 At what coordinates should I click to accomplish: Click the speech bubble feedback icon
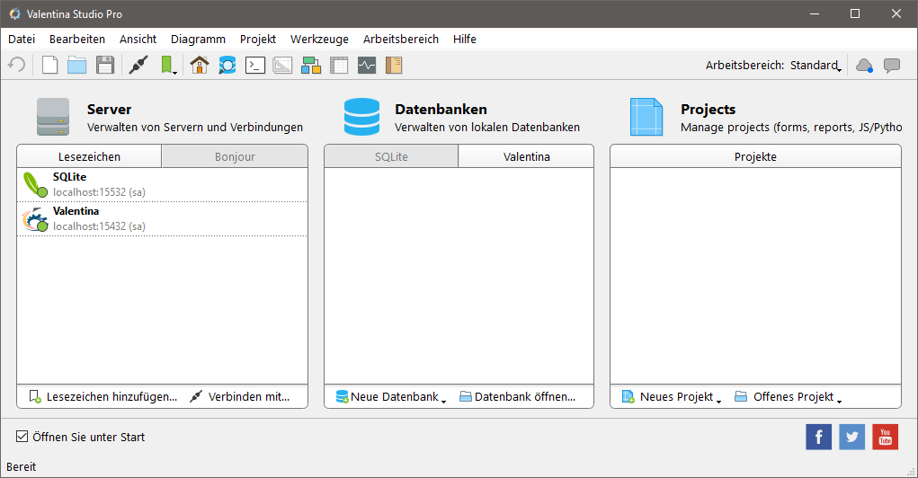[892, 65]
